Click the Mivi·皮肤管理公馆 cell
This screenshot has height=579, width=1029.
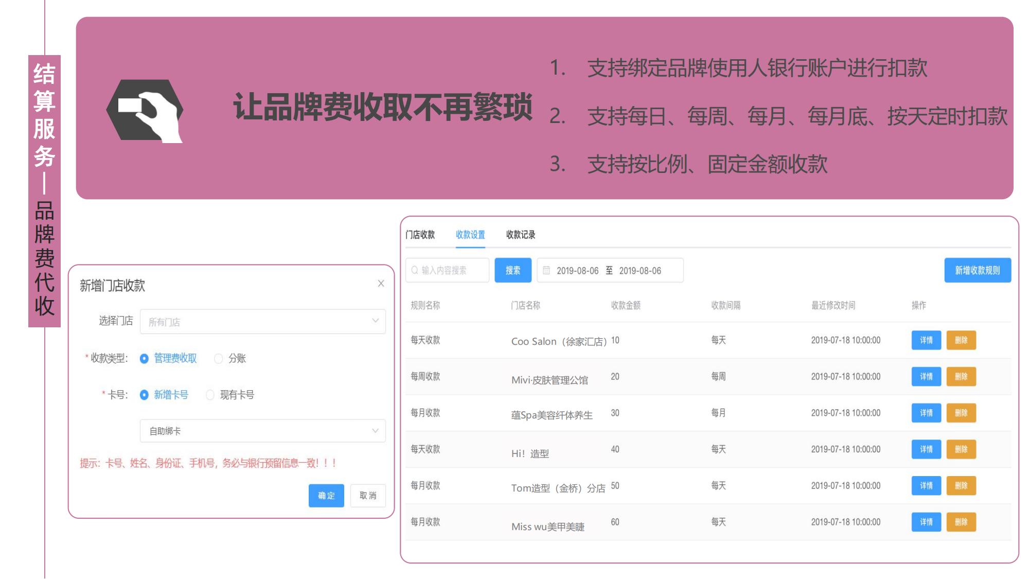pyautogui.click(x=549, y=380)
